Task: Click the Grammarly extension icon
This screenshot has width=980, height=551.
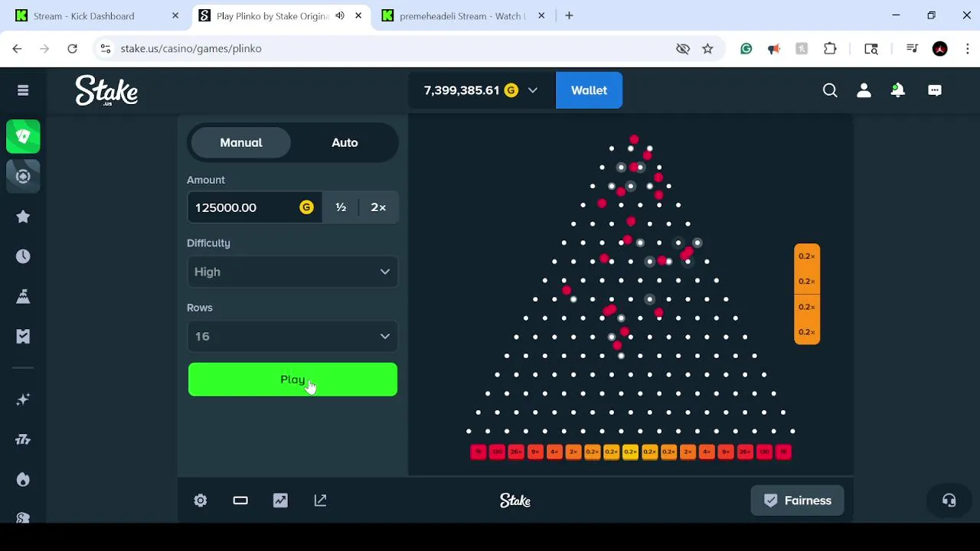Action: [x=746, y=48]
